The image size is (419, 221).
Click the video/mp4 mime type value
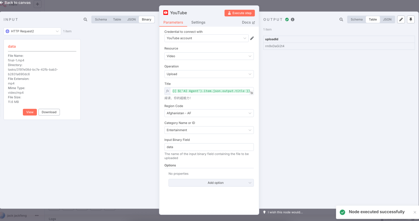16,93
